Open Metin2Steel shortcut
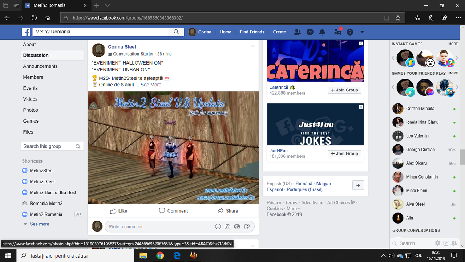This screenshot has height=262, width=465. pos(41,171)
